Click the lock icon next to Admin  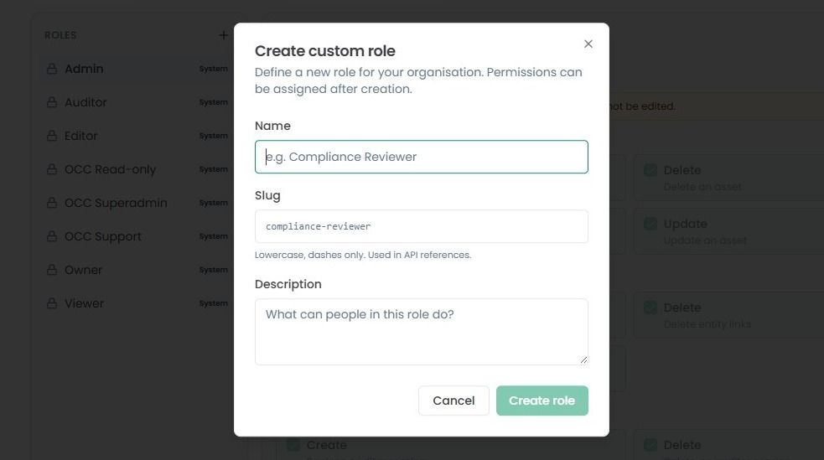[52, 69]
